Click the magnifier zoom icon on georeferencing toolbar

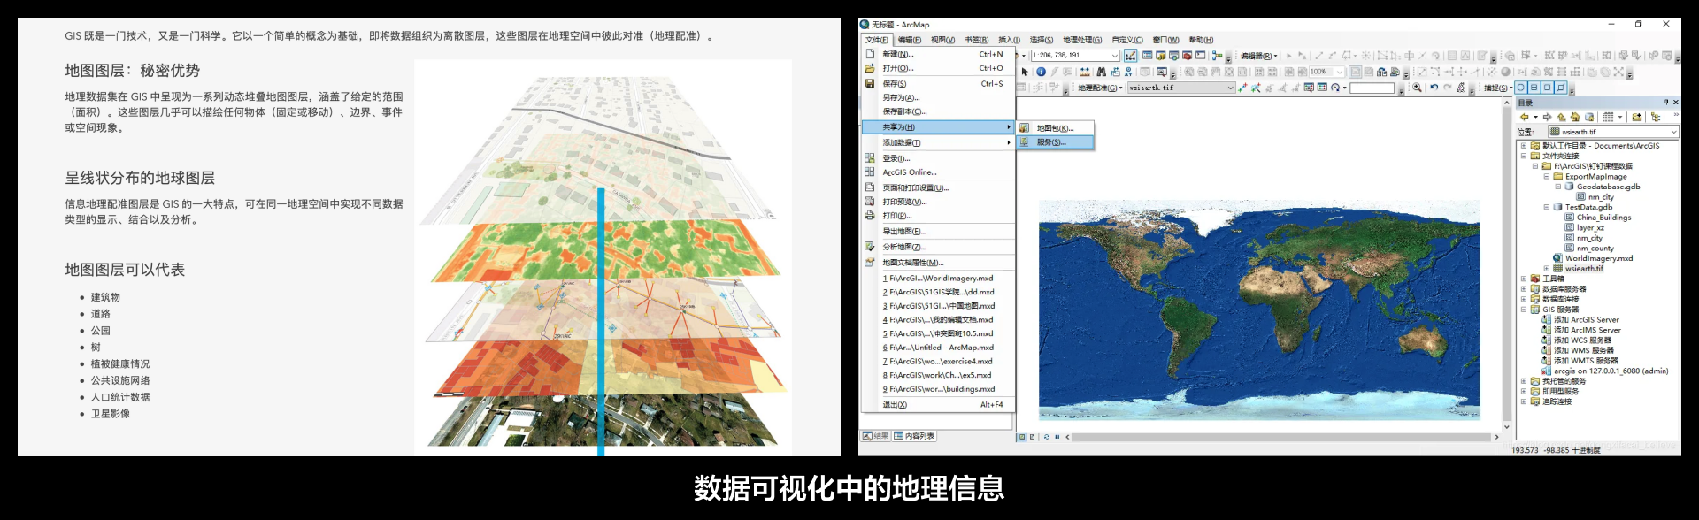[1417, 88]
